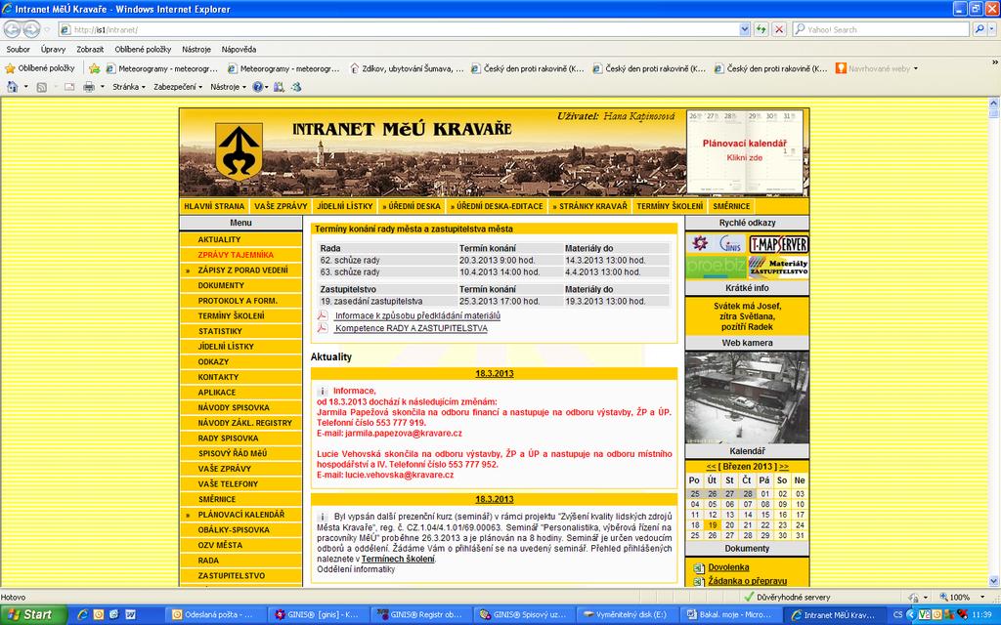
Task: Open the proebiz quick link logo
Action: tap(716, 267)
